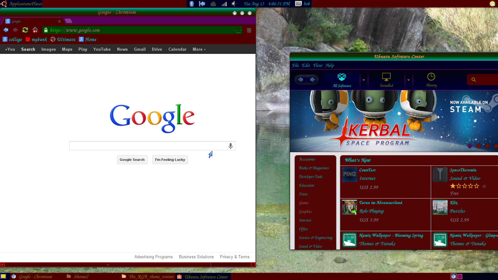Image resolution: width=498 pixels, height=280 pixels.
Task: Click the Bluetooth indicator icon
Action: coord(192,4)
